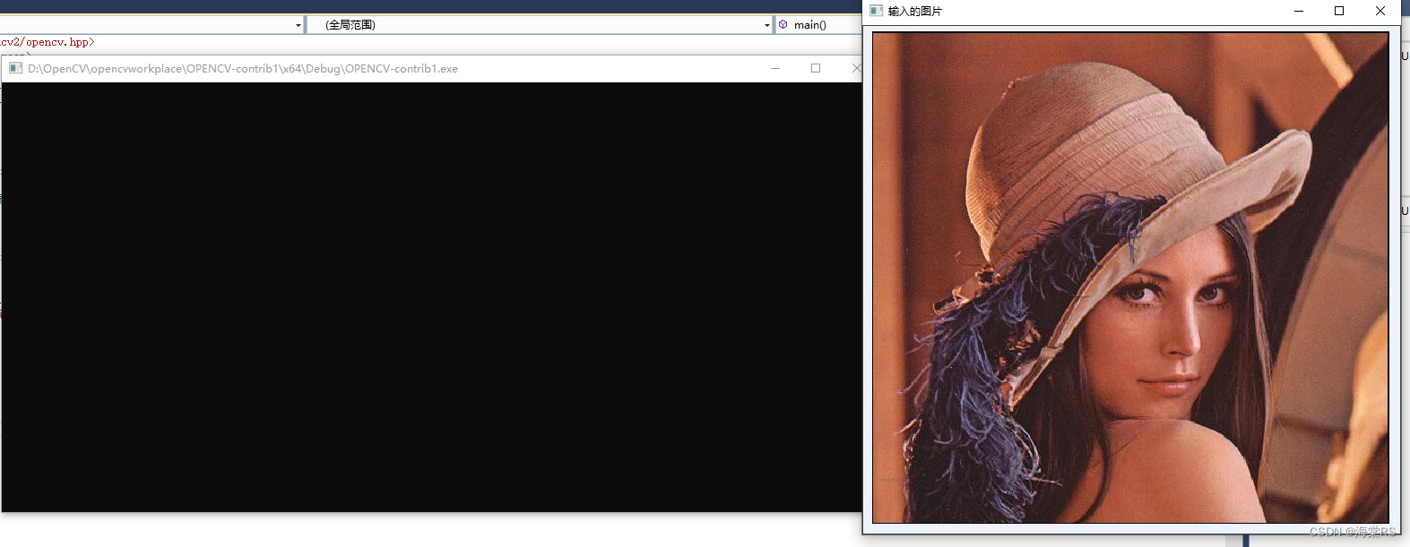Click the Lena image in the 输入的图片 window
1410x547 pixels.
tap(1130, 278)
